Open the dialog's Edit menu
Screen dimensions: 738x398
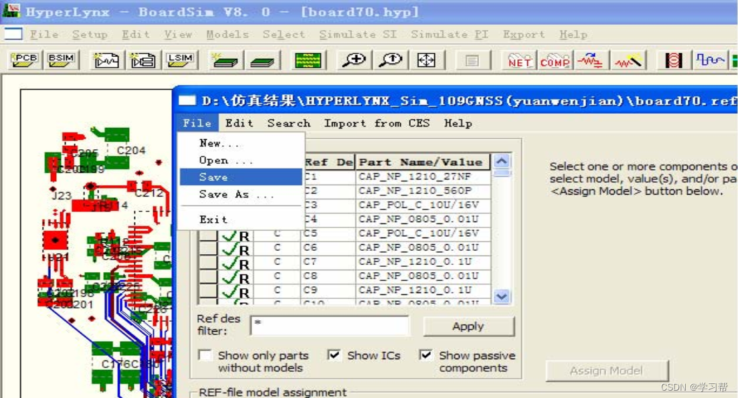click(239, 123)
